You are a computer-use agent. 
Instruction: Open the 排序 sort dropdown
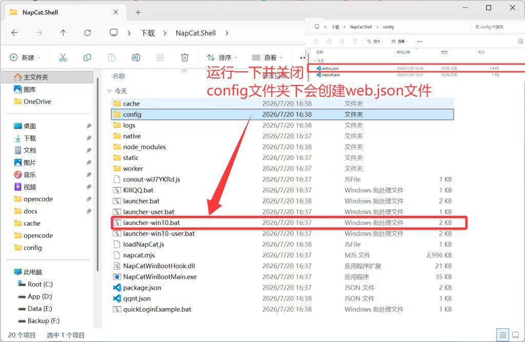[222, 57]
